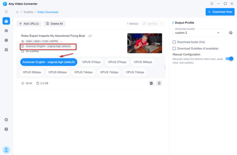Viewport: 237px width, 155px height.
Task: Click the Video Download breadcrumb
Action: tap(48, 12)
